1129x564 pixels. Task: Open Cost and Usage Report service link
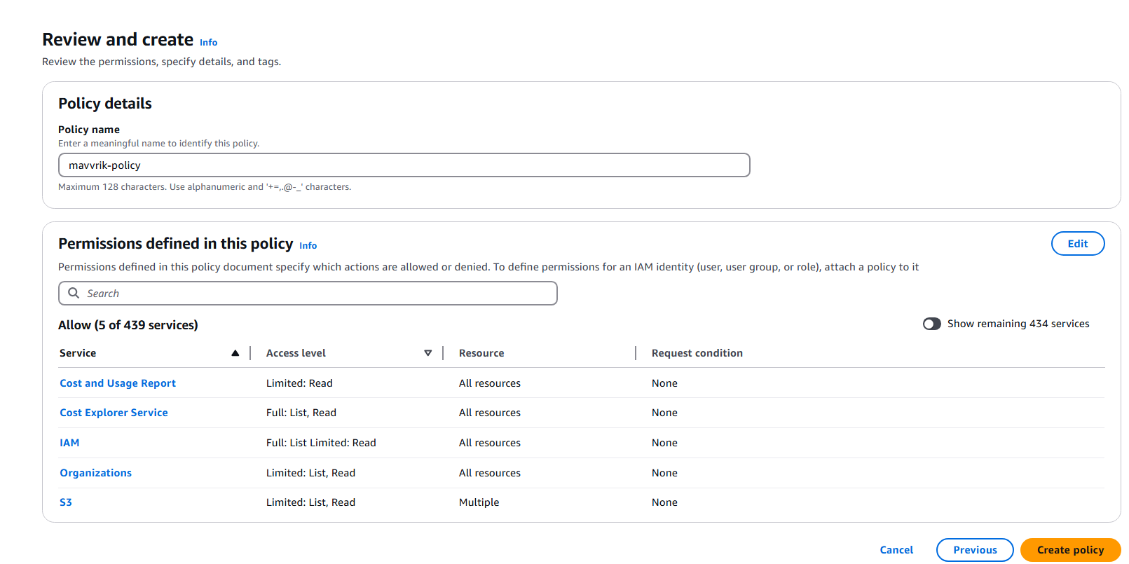click(x=118, y=383)
